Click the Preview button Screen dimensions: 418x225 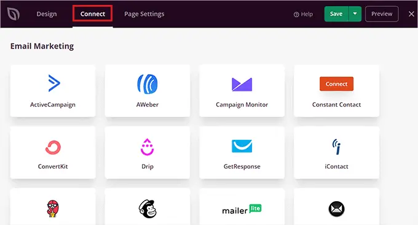point(382,14)
